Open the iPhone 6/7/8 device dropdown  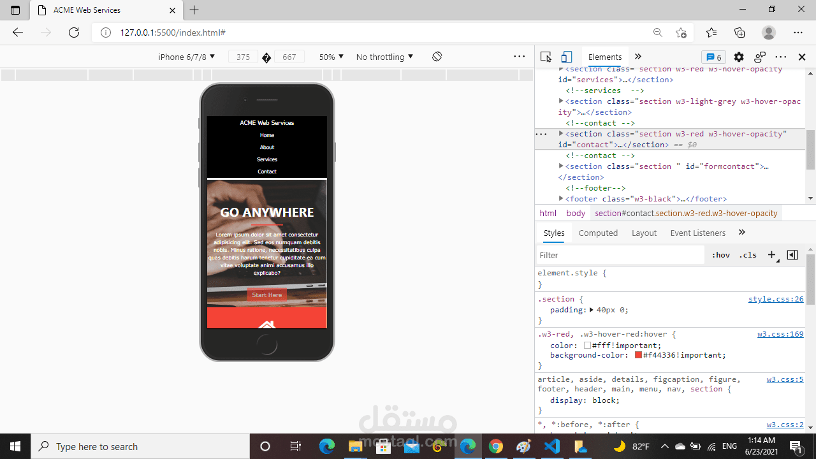pyautogui.click(x=186, y=57)
